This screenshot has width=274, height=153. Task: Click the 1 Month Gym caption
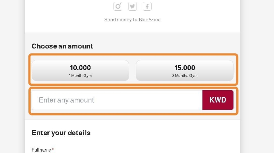[80, 76]
